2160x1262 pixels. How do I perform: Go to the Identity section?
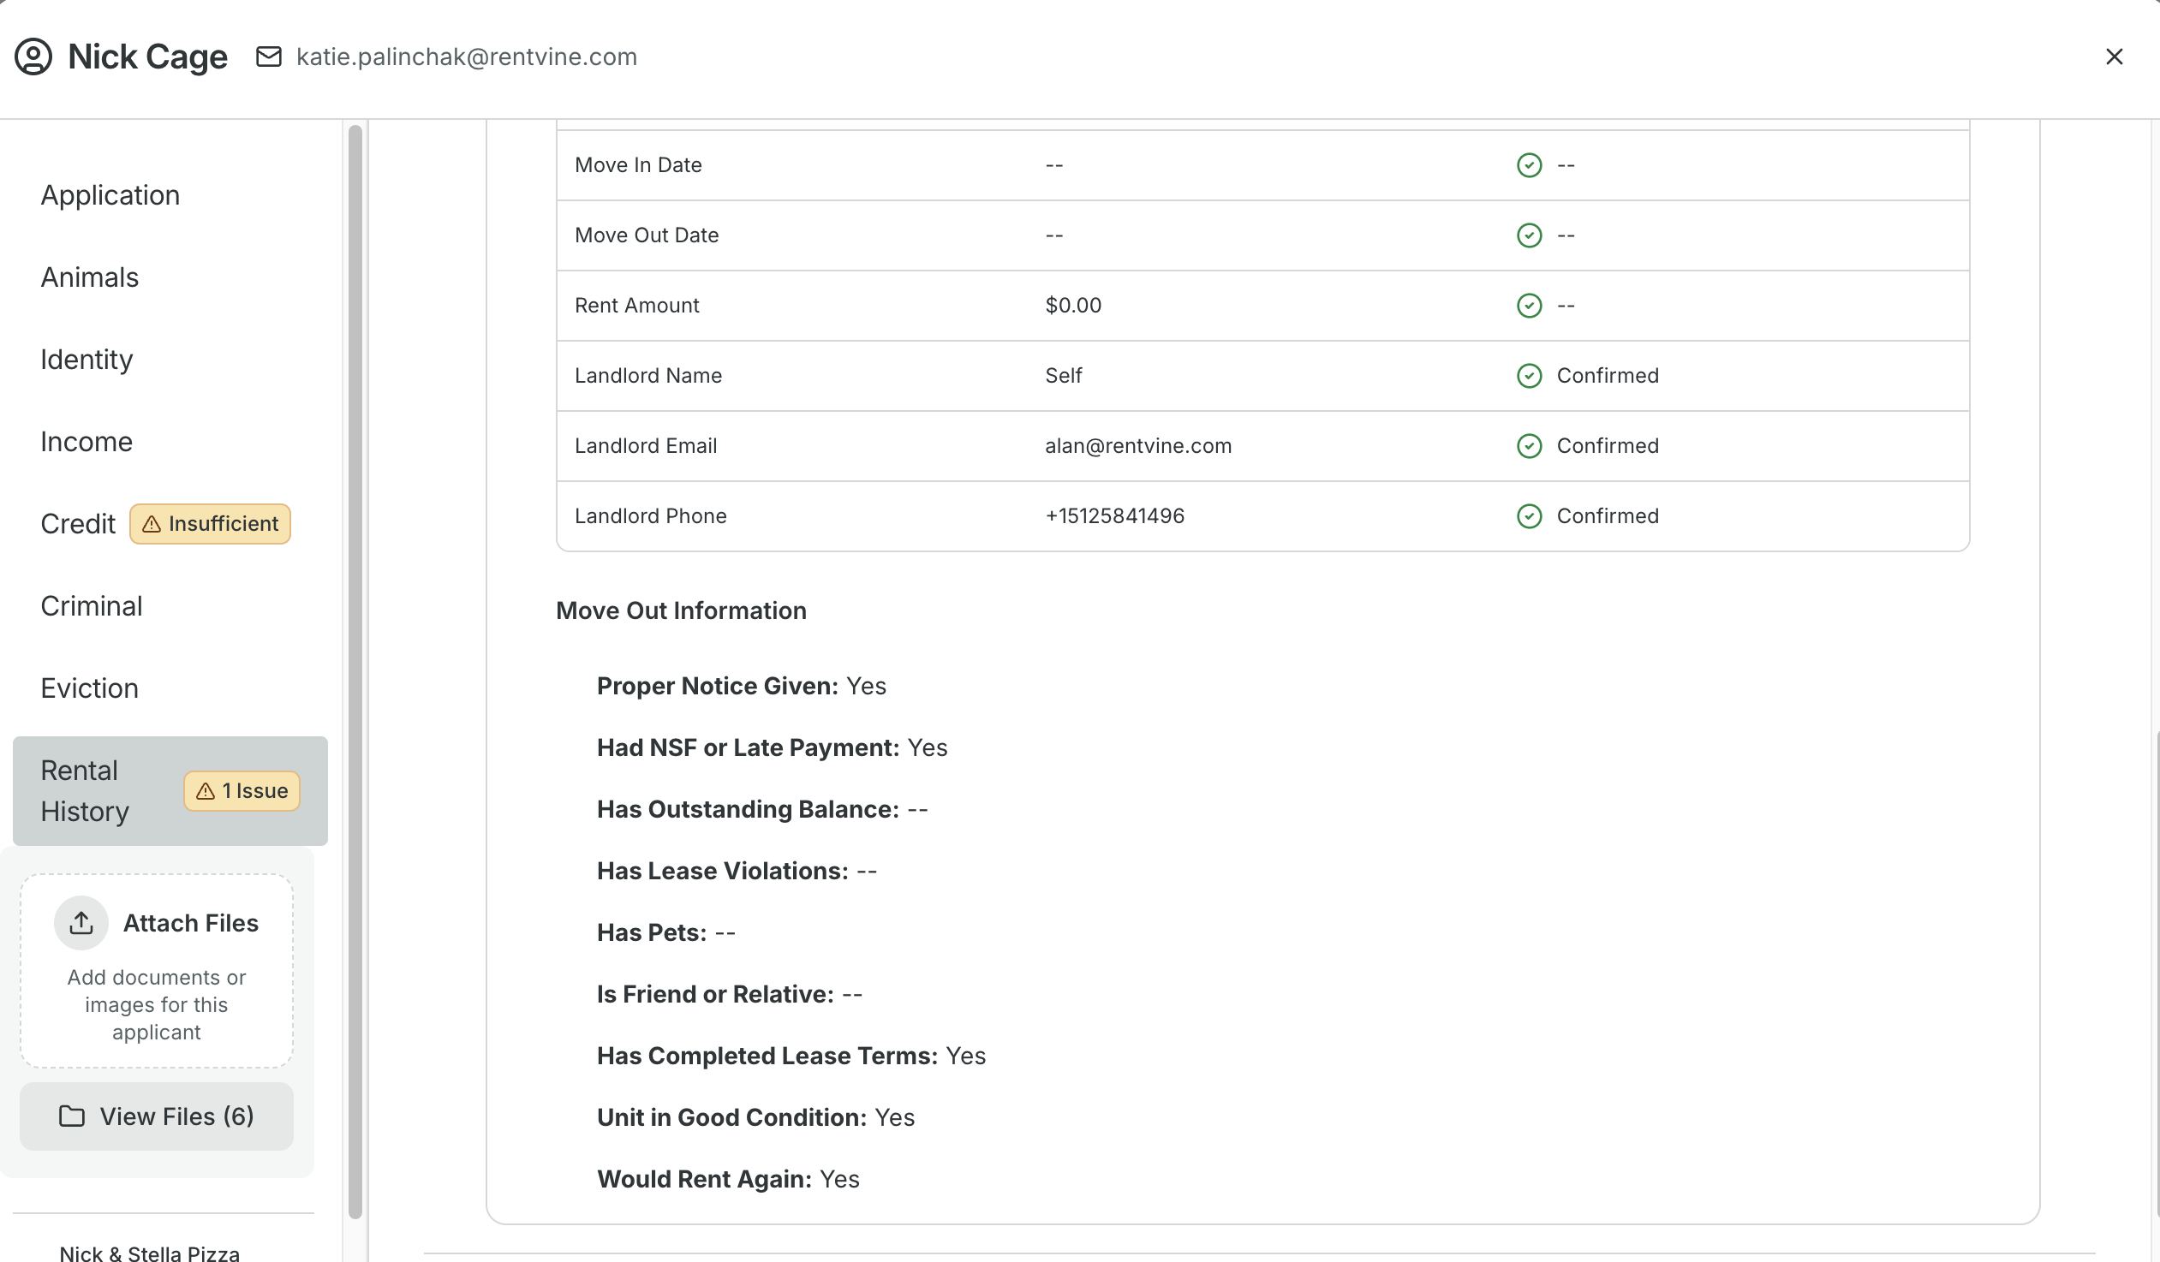click(87, 359)
